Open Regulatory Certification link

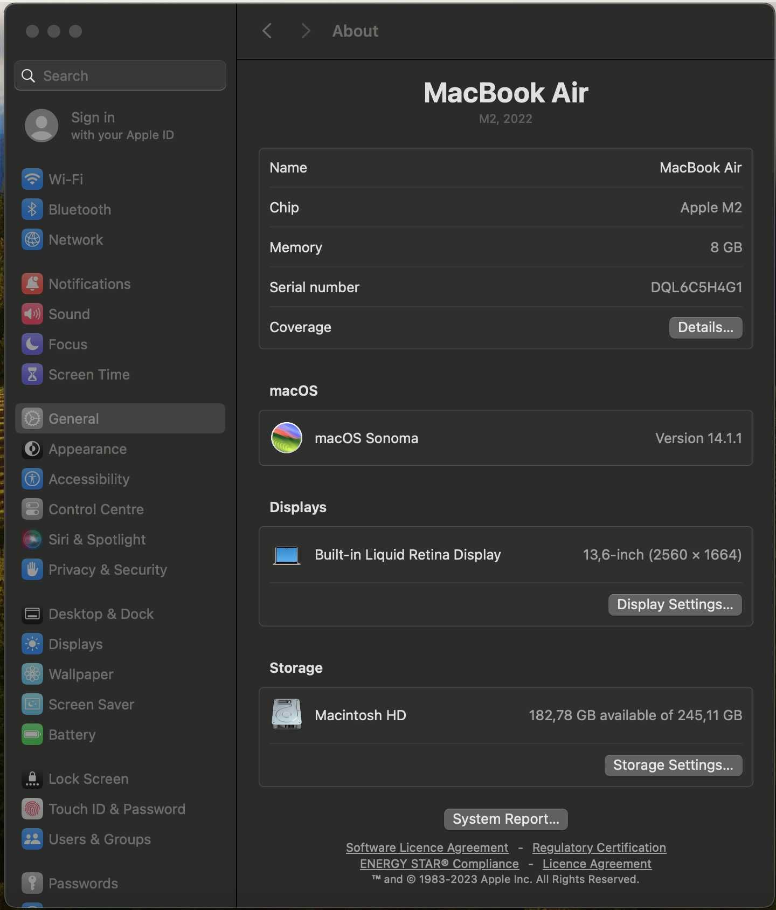coord(599,847)
